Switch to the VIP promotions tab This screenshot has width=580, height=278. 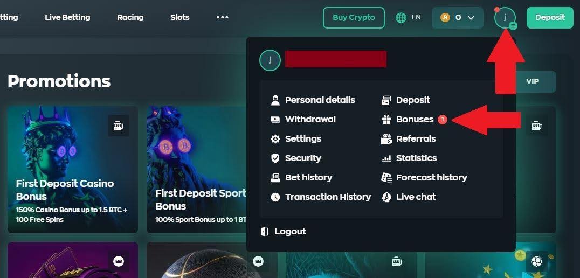click(533, 82)
